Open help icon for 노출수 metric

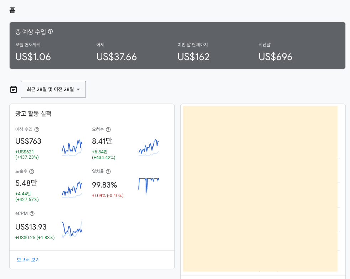coord(32,172)
